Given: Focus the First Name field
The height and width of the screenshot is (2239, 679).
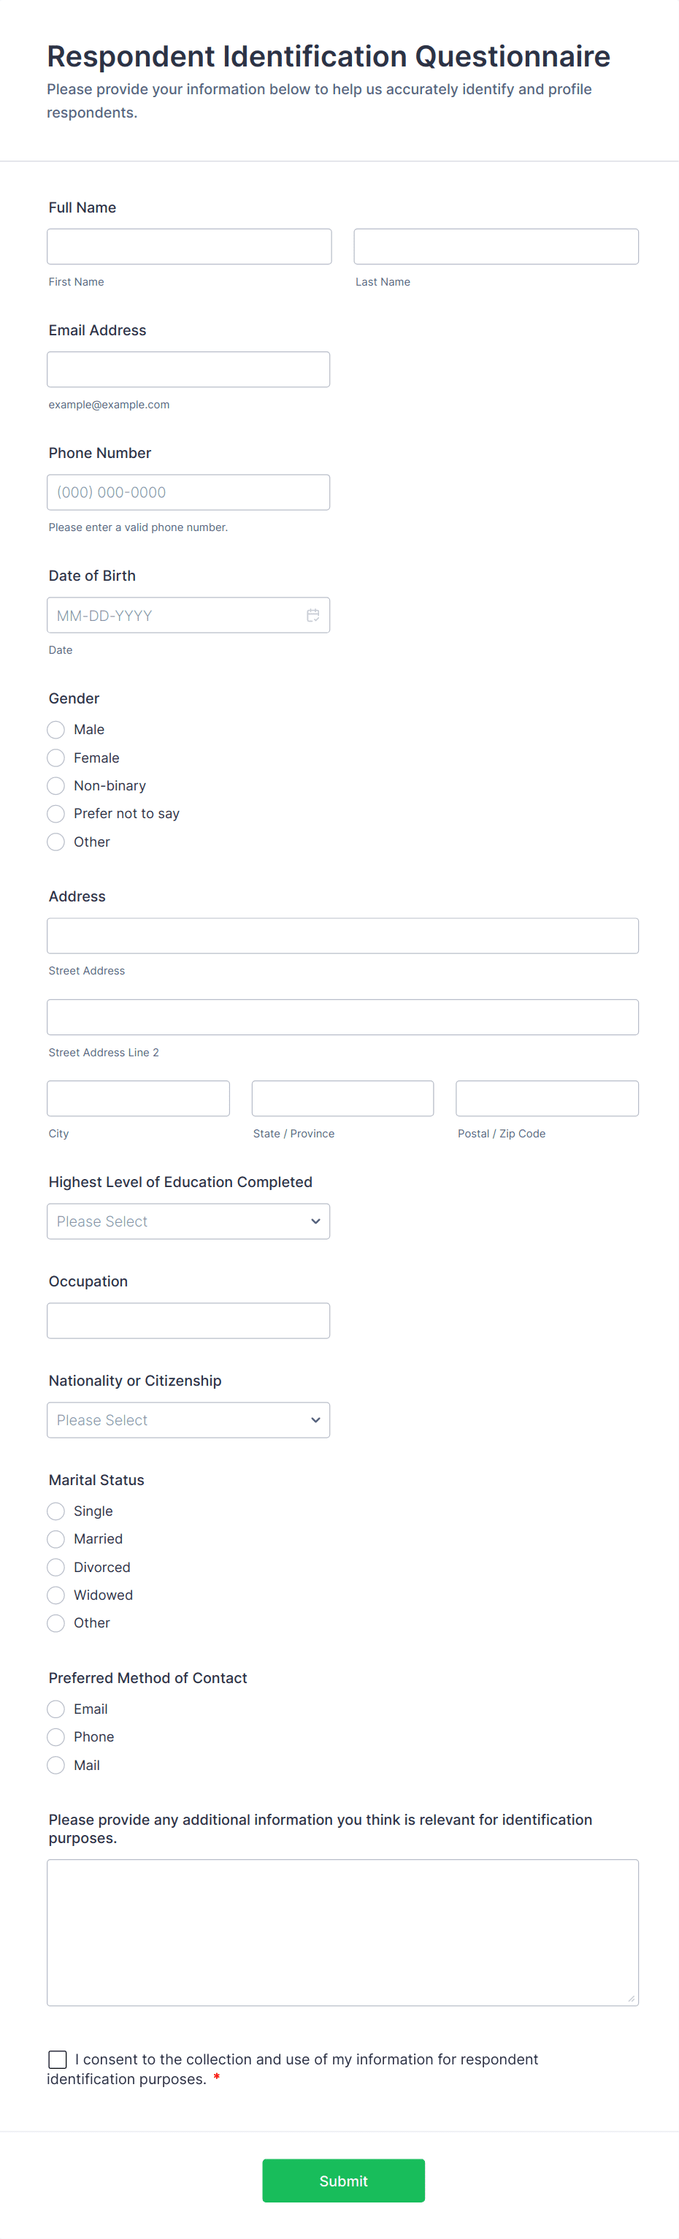Looking at the screenshot, I should click(x=189, y=247).
